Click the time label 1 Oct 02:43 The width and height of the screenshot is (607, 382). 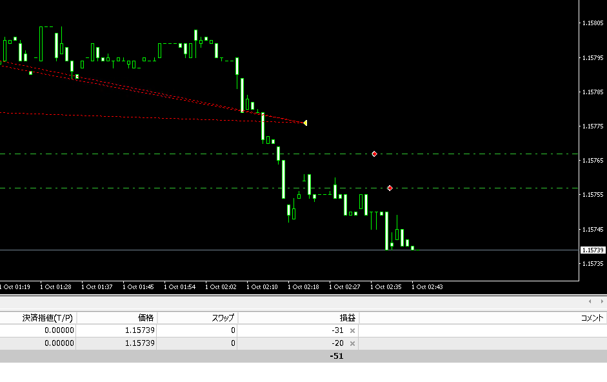pos(427,287)
